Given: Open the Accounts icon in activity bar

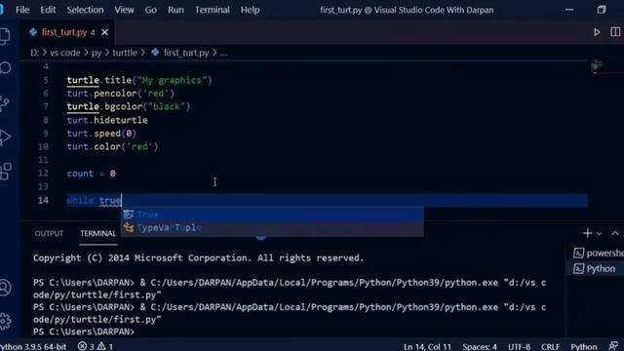Looking at the screenshot, I should coord(5,288).
